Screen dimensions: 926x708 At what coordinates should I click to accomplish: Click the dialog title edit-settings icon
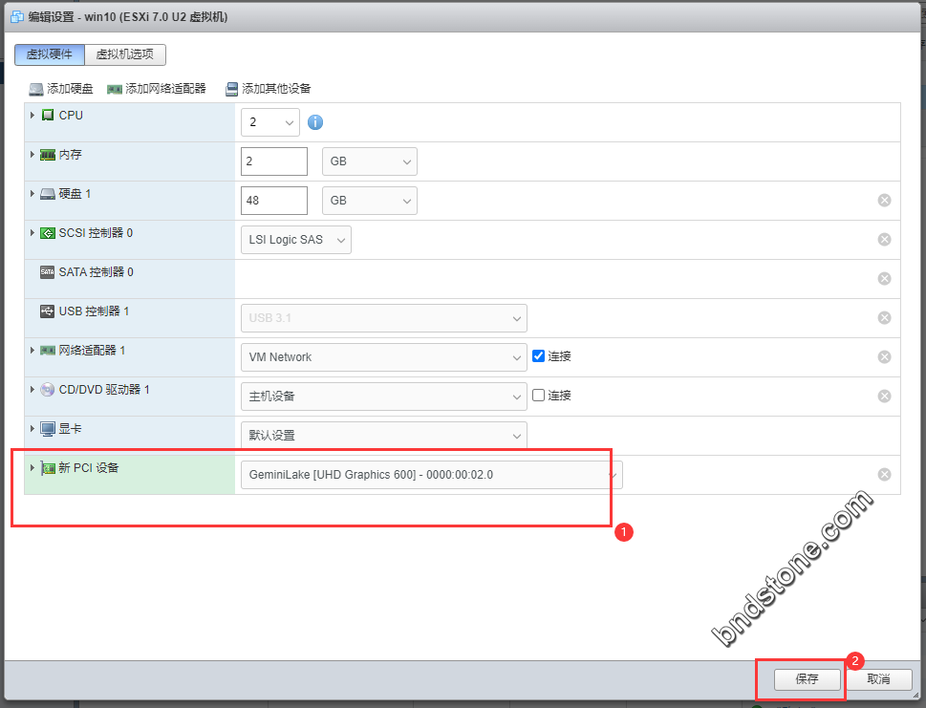click(x=17, y=16)
